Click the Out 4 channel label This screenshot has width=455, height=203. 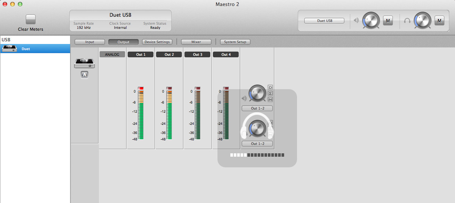point(226,55)
